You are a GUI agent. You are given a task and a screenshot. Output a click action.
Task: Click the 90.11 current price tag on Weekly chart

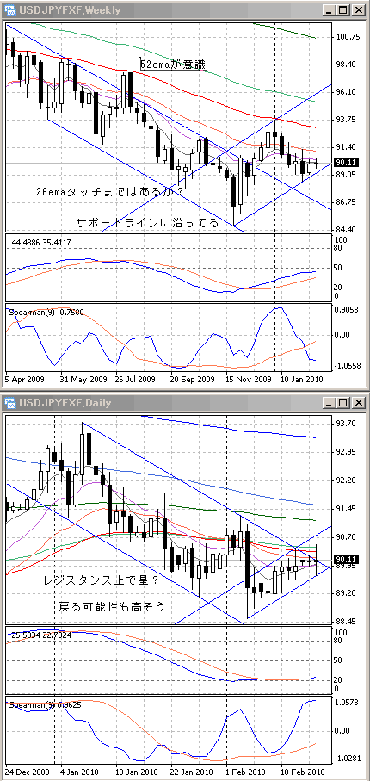click(x=346, y=163)
